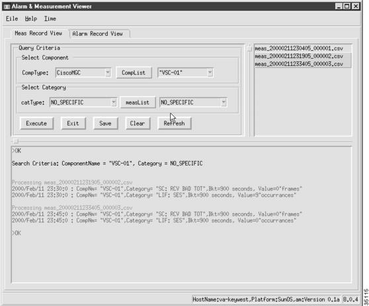Expand the CompType CiscoMGC dropdown

(108, 73)
